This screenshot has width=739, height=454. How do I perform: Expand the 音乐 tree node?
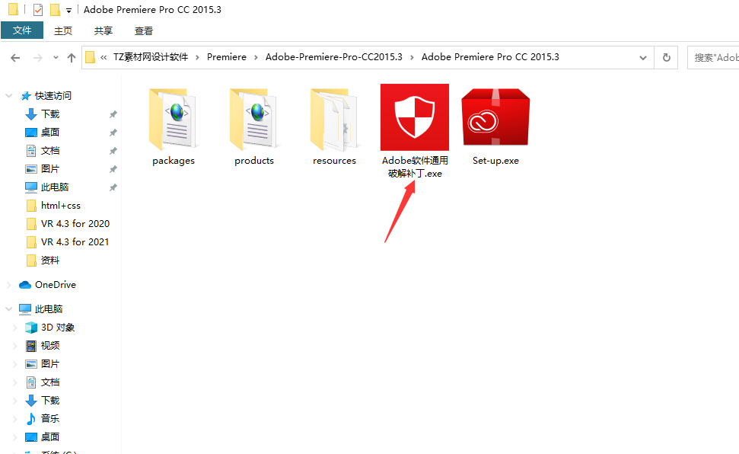15,419
